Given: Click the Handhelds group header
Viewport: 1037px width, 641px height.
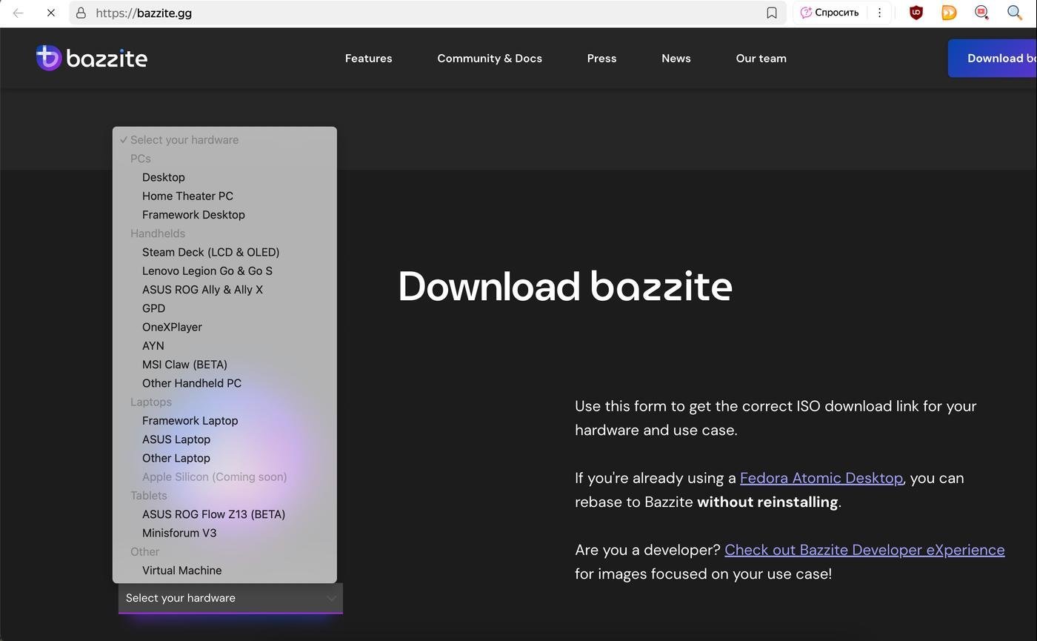Looking at the screenshot, I should tap(158, 233).
